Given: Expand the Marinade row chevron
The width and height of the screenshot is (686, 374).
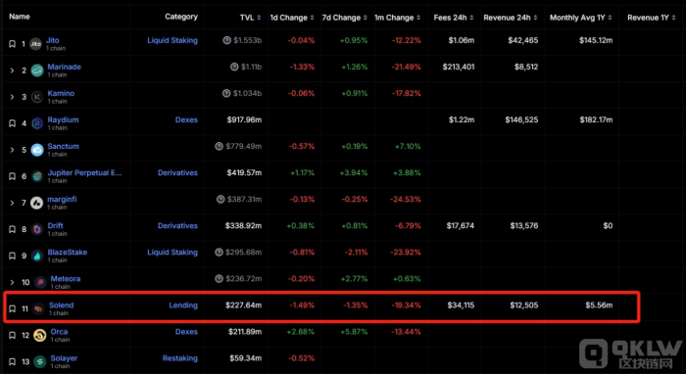Looking at the screenshot, I should pos(12,70).
